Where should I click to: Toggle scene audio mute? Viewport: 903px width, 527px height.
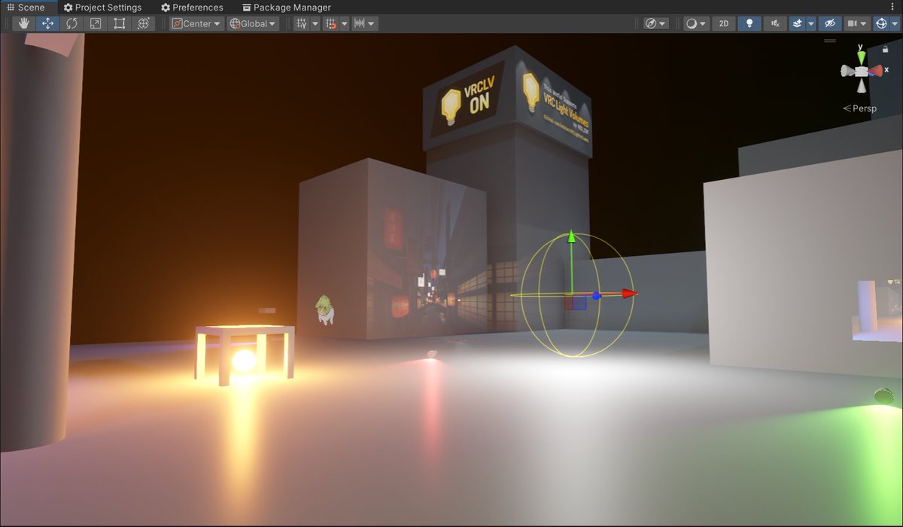point(774,23)
